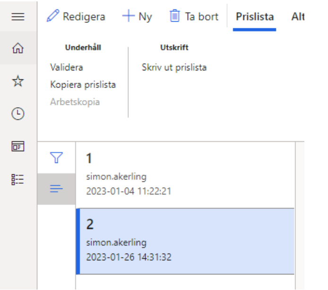The width and height of the screenshot is (328, 290).
Task: Go to the Home page icon
Action: click(18, 49)
